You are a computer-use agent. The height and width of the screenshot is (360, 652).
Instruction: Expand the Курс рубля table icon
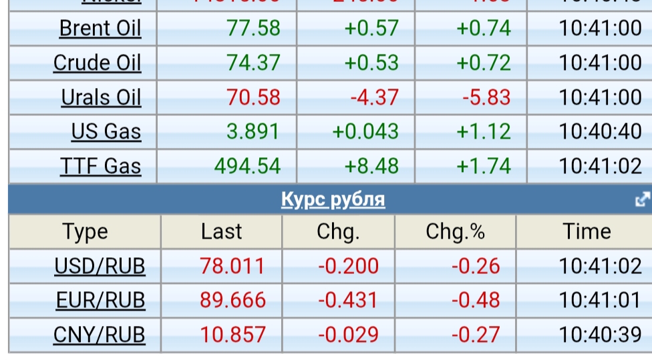click(643, 199)
